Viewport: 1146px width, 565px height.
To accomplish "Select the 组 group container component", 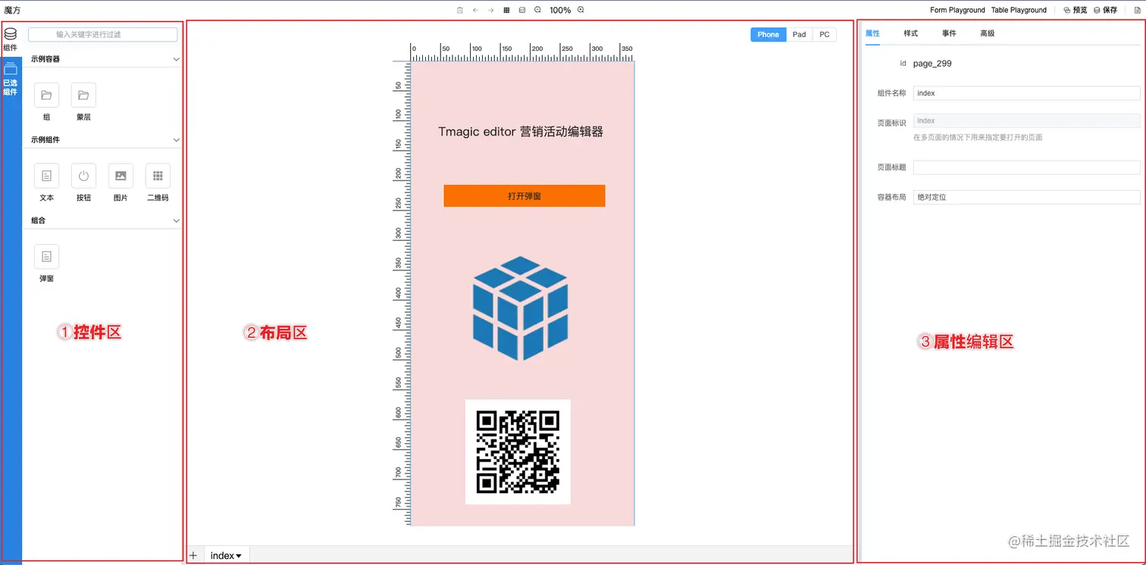I will pyautogui.click(x=46, y=102).
